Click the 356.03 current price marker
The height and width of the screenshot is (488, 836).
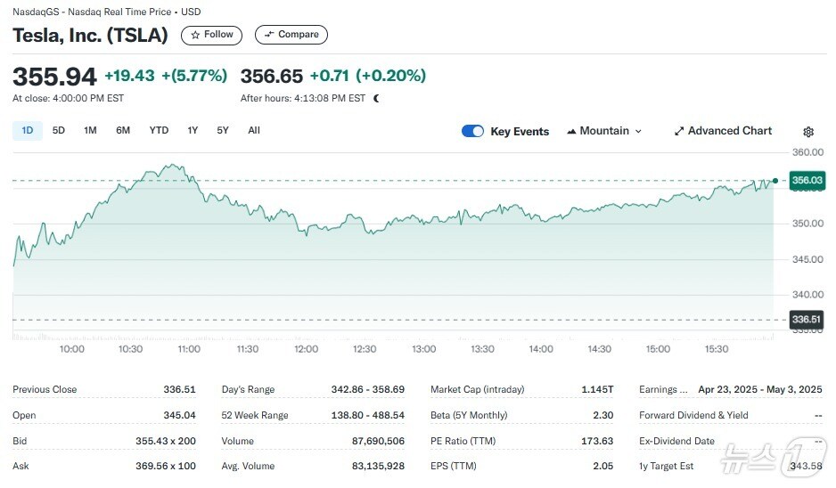[x=806, y=181]
